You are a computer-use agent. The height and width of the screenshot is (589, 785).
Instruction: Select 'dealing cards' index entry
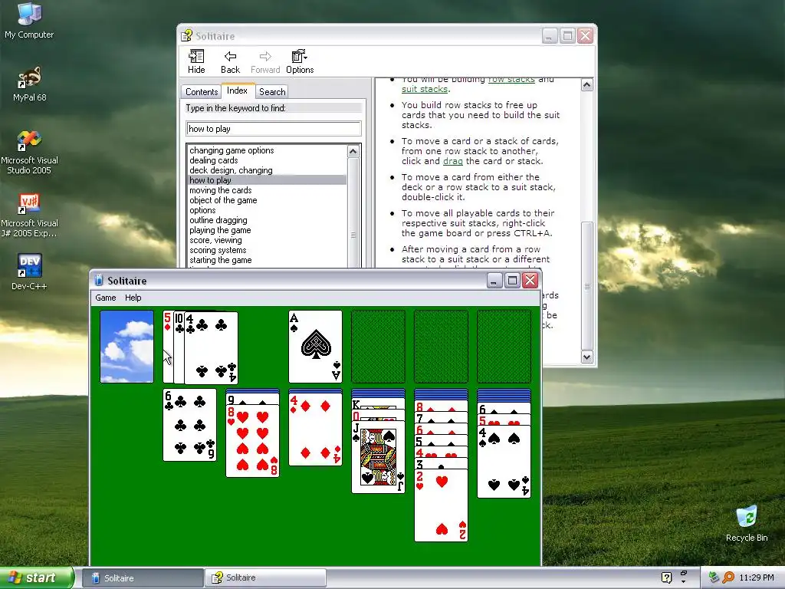click(x=214, y=160)
